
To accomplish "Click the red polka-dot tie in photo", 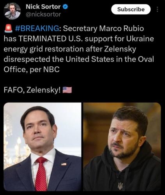I will 41,174.
